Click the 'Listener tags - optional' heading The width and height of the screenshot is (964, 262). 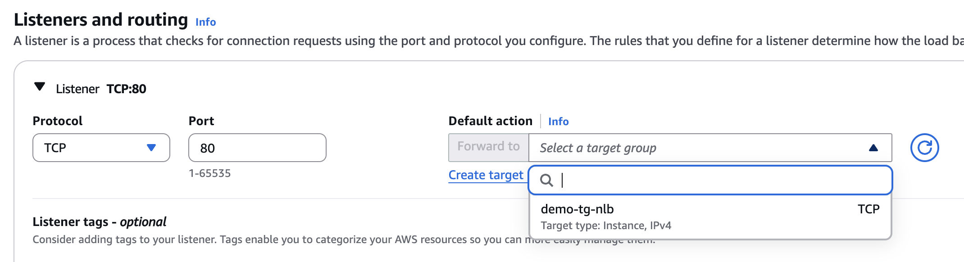coord(99,221)
